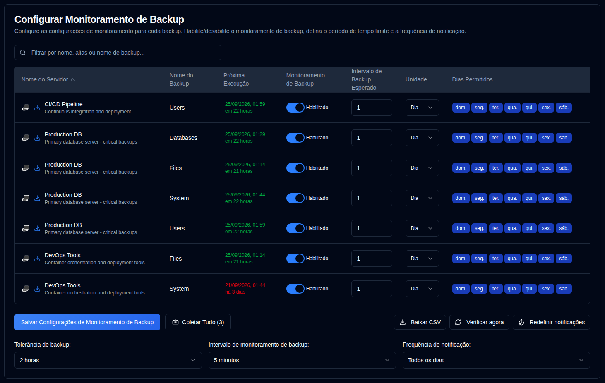Click the server icon for the Production DB Users backup
Image resolution: width=605 pixels, height=383 pixels.
(26, 228)
